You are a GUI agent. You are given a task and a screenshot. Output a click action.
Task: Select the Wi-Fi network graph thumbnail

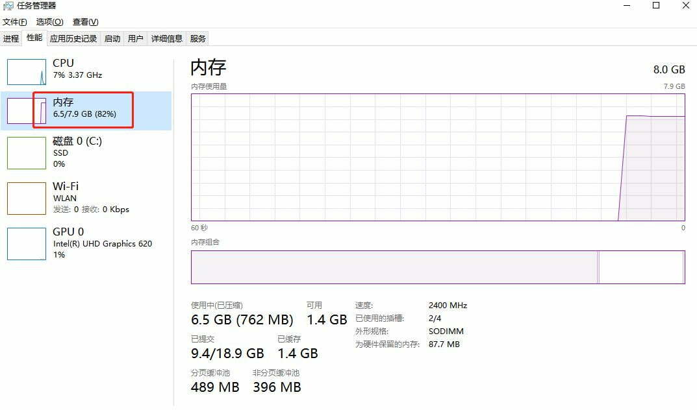tap(27, 198)
